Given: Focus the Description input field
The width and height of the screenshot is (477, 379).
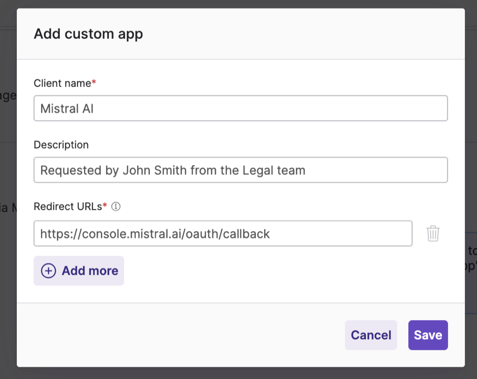Looking at the screenshot, I should coord(241,170).
